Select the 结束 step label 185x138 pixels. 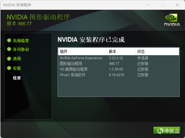pos(17,78)
